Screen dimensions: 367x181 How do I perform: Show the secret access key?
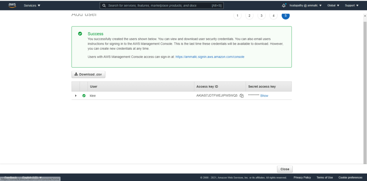click(x=264, y=96)
